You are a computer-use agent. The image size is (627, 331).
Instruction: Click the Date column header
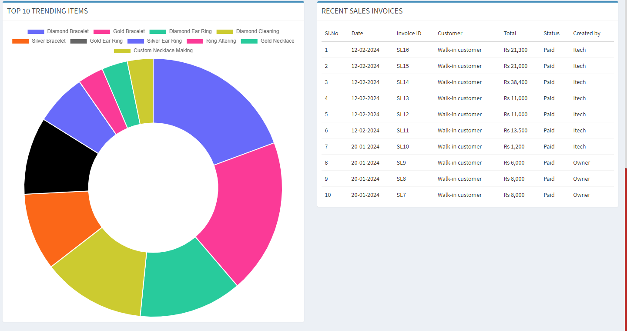point(357,34)
